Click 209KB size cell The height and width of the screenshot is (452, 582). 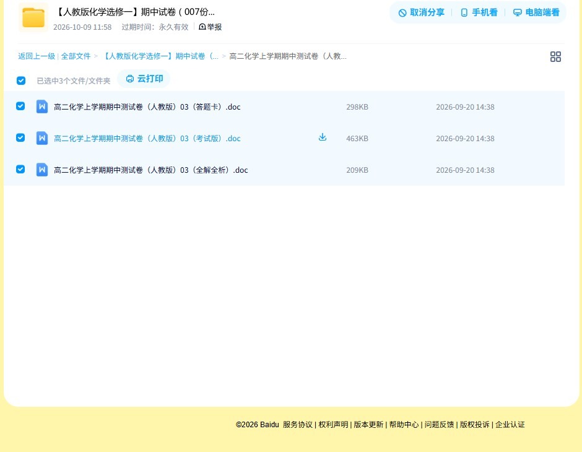coord(357,170)
